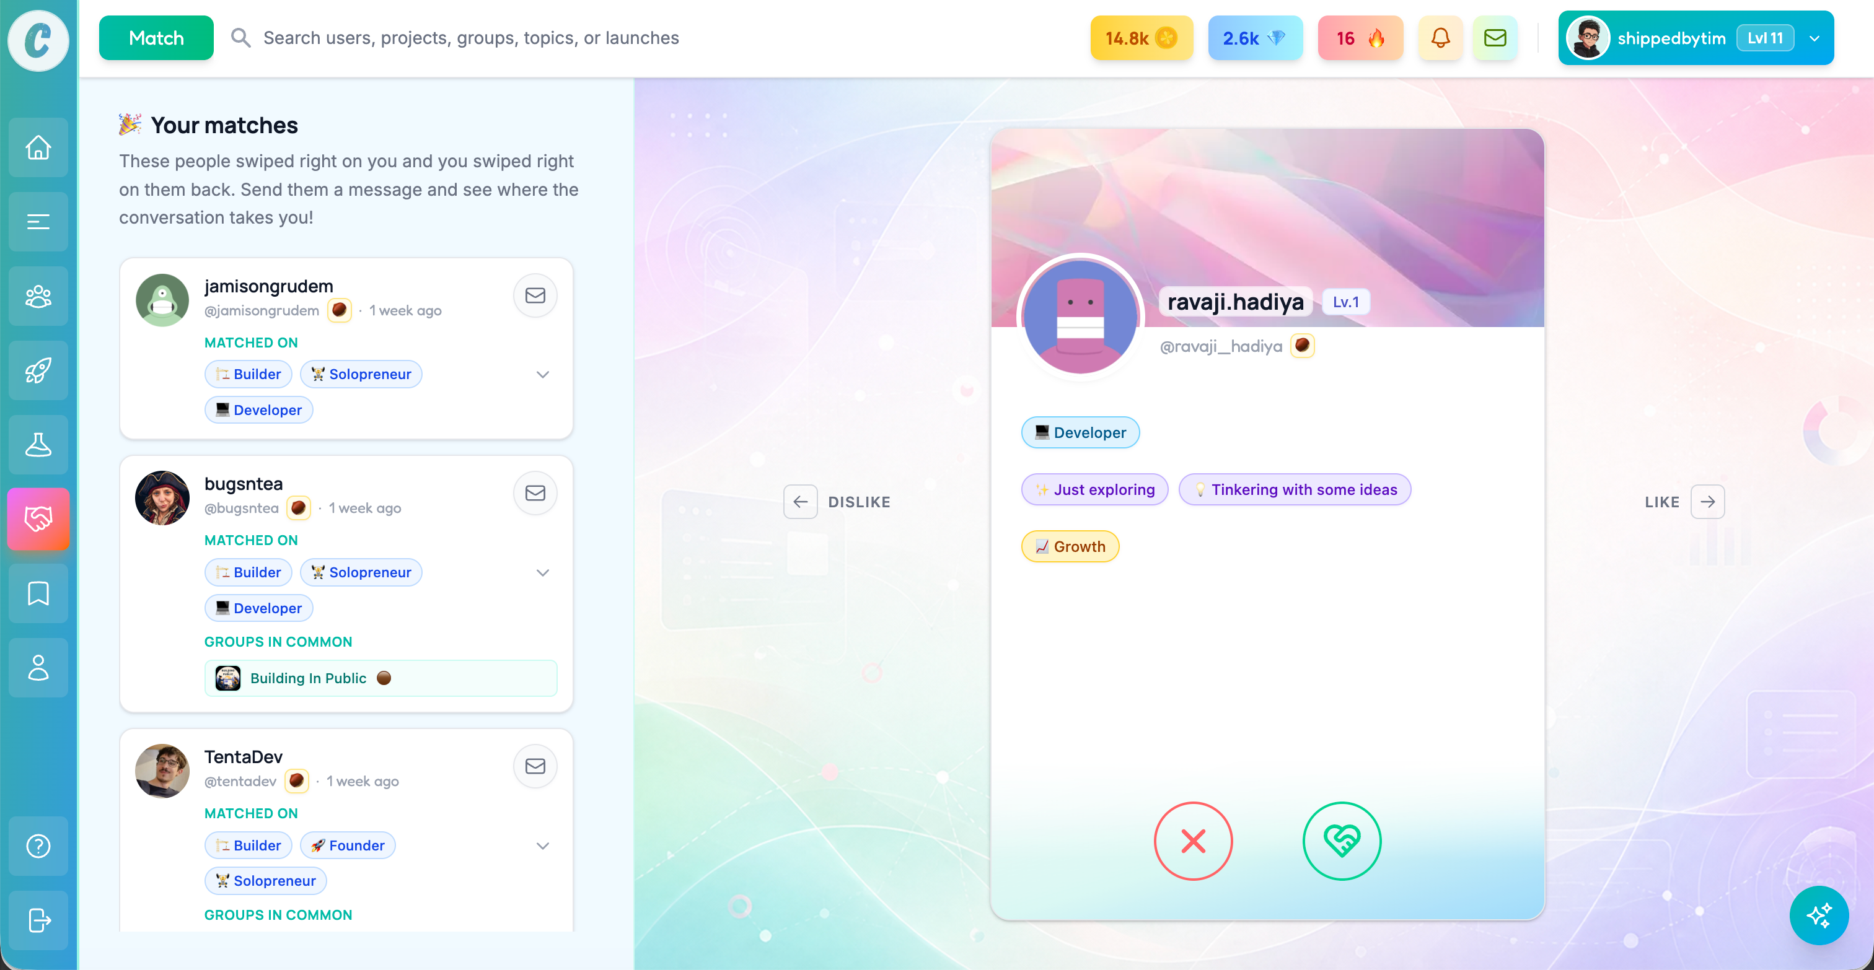Click the Growth tag
The image size is (1874, 970).
pyautogui.click(x=1070, y=546)
